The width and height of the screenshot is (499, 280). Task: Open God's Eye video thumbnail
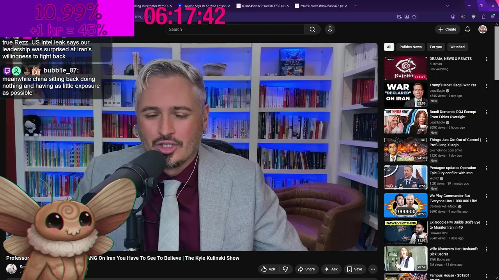click(x=405, y=232)
